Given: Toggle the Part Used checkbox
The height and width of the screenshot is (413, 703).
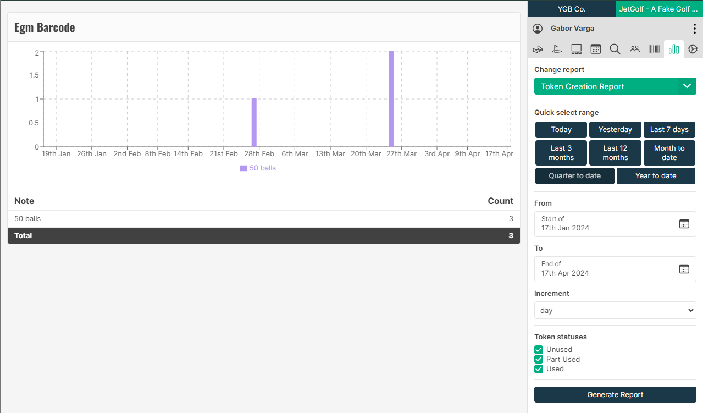Looking at the screenshot, I should pyautogui.click(x=539, y=360).
